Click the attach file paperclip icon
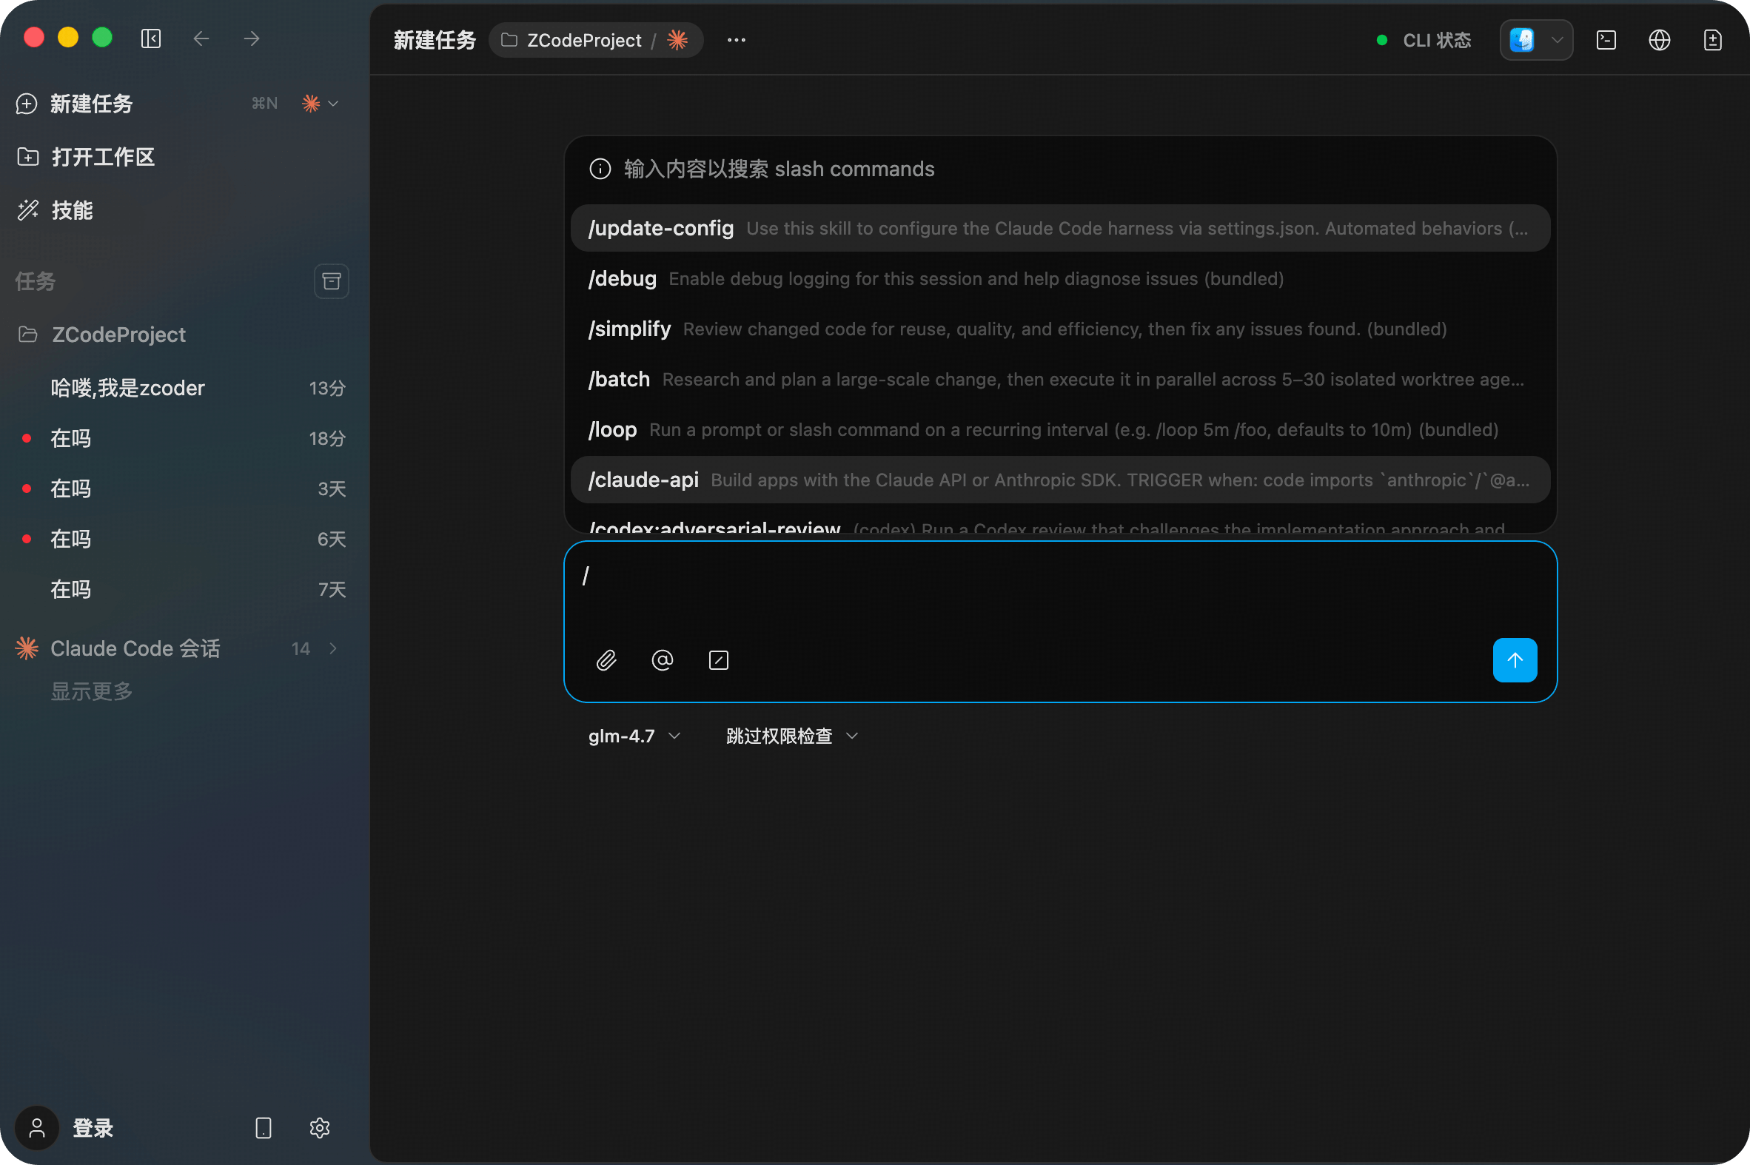 pos(606,659)
